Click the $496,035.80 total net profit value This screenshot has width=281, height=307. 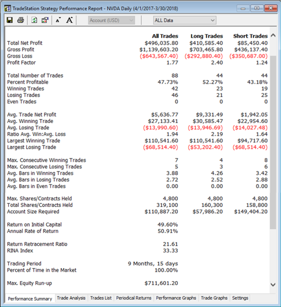(161, 43)
